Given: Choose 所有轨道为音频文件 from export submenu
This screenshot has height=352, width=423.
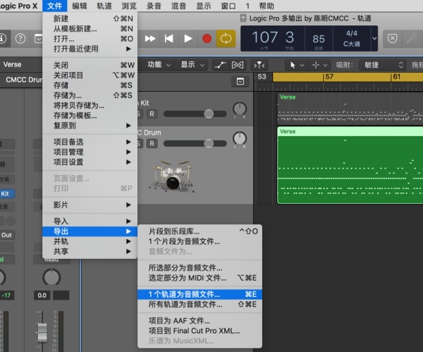Looking at the screenshot, I should pos(200,305).
